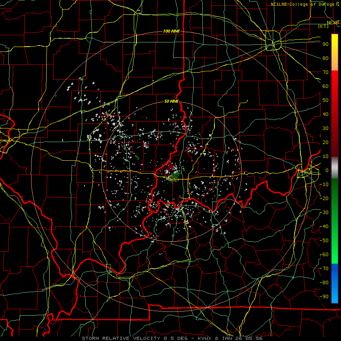Viewport: 341px width, 341px height.
Task: Click the "-10" scale value
Action: (324, 185)
